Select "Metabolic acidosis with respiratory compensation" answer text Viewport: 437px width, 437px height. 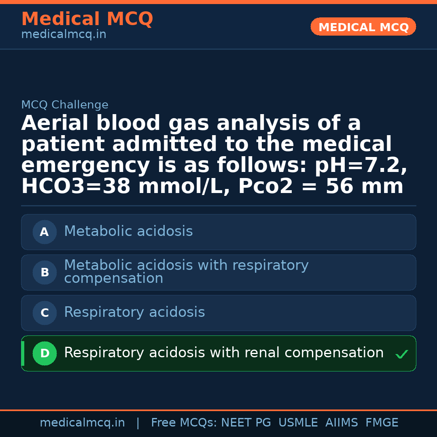point(186,272)
